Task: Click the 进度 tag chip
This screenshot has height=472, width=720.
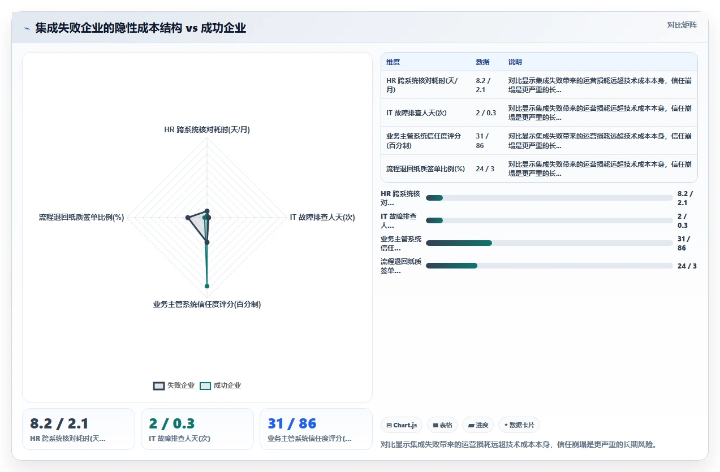Action: (478, 425)
